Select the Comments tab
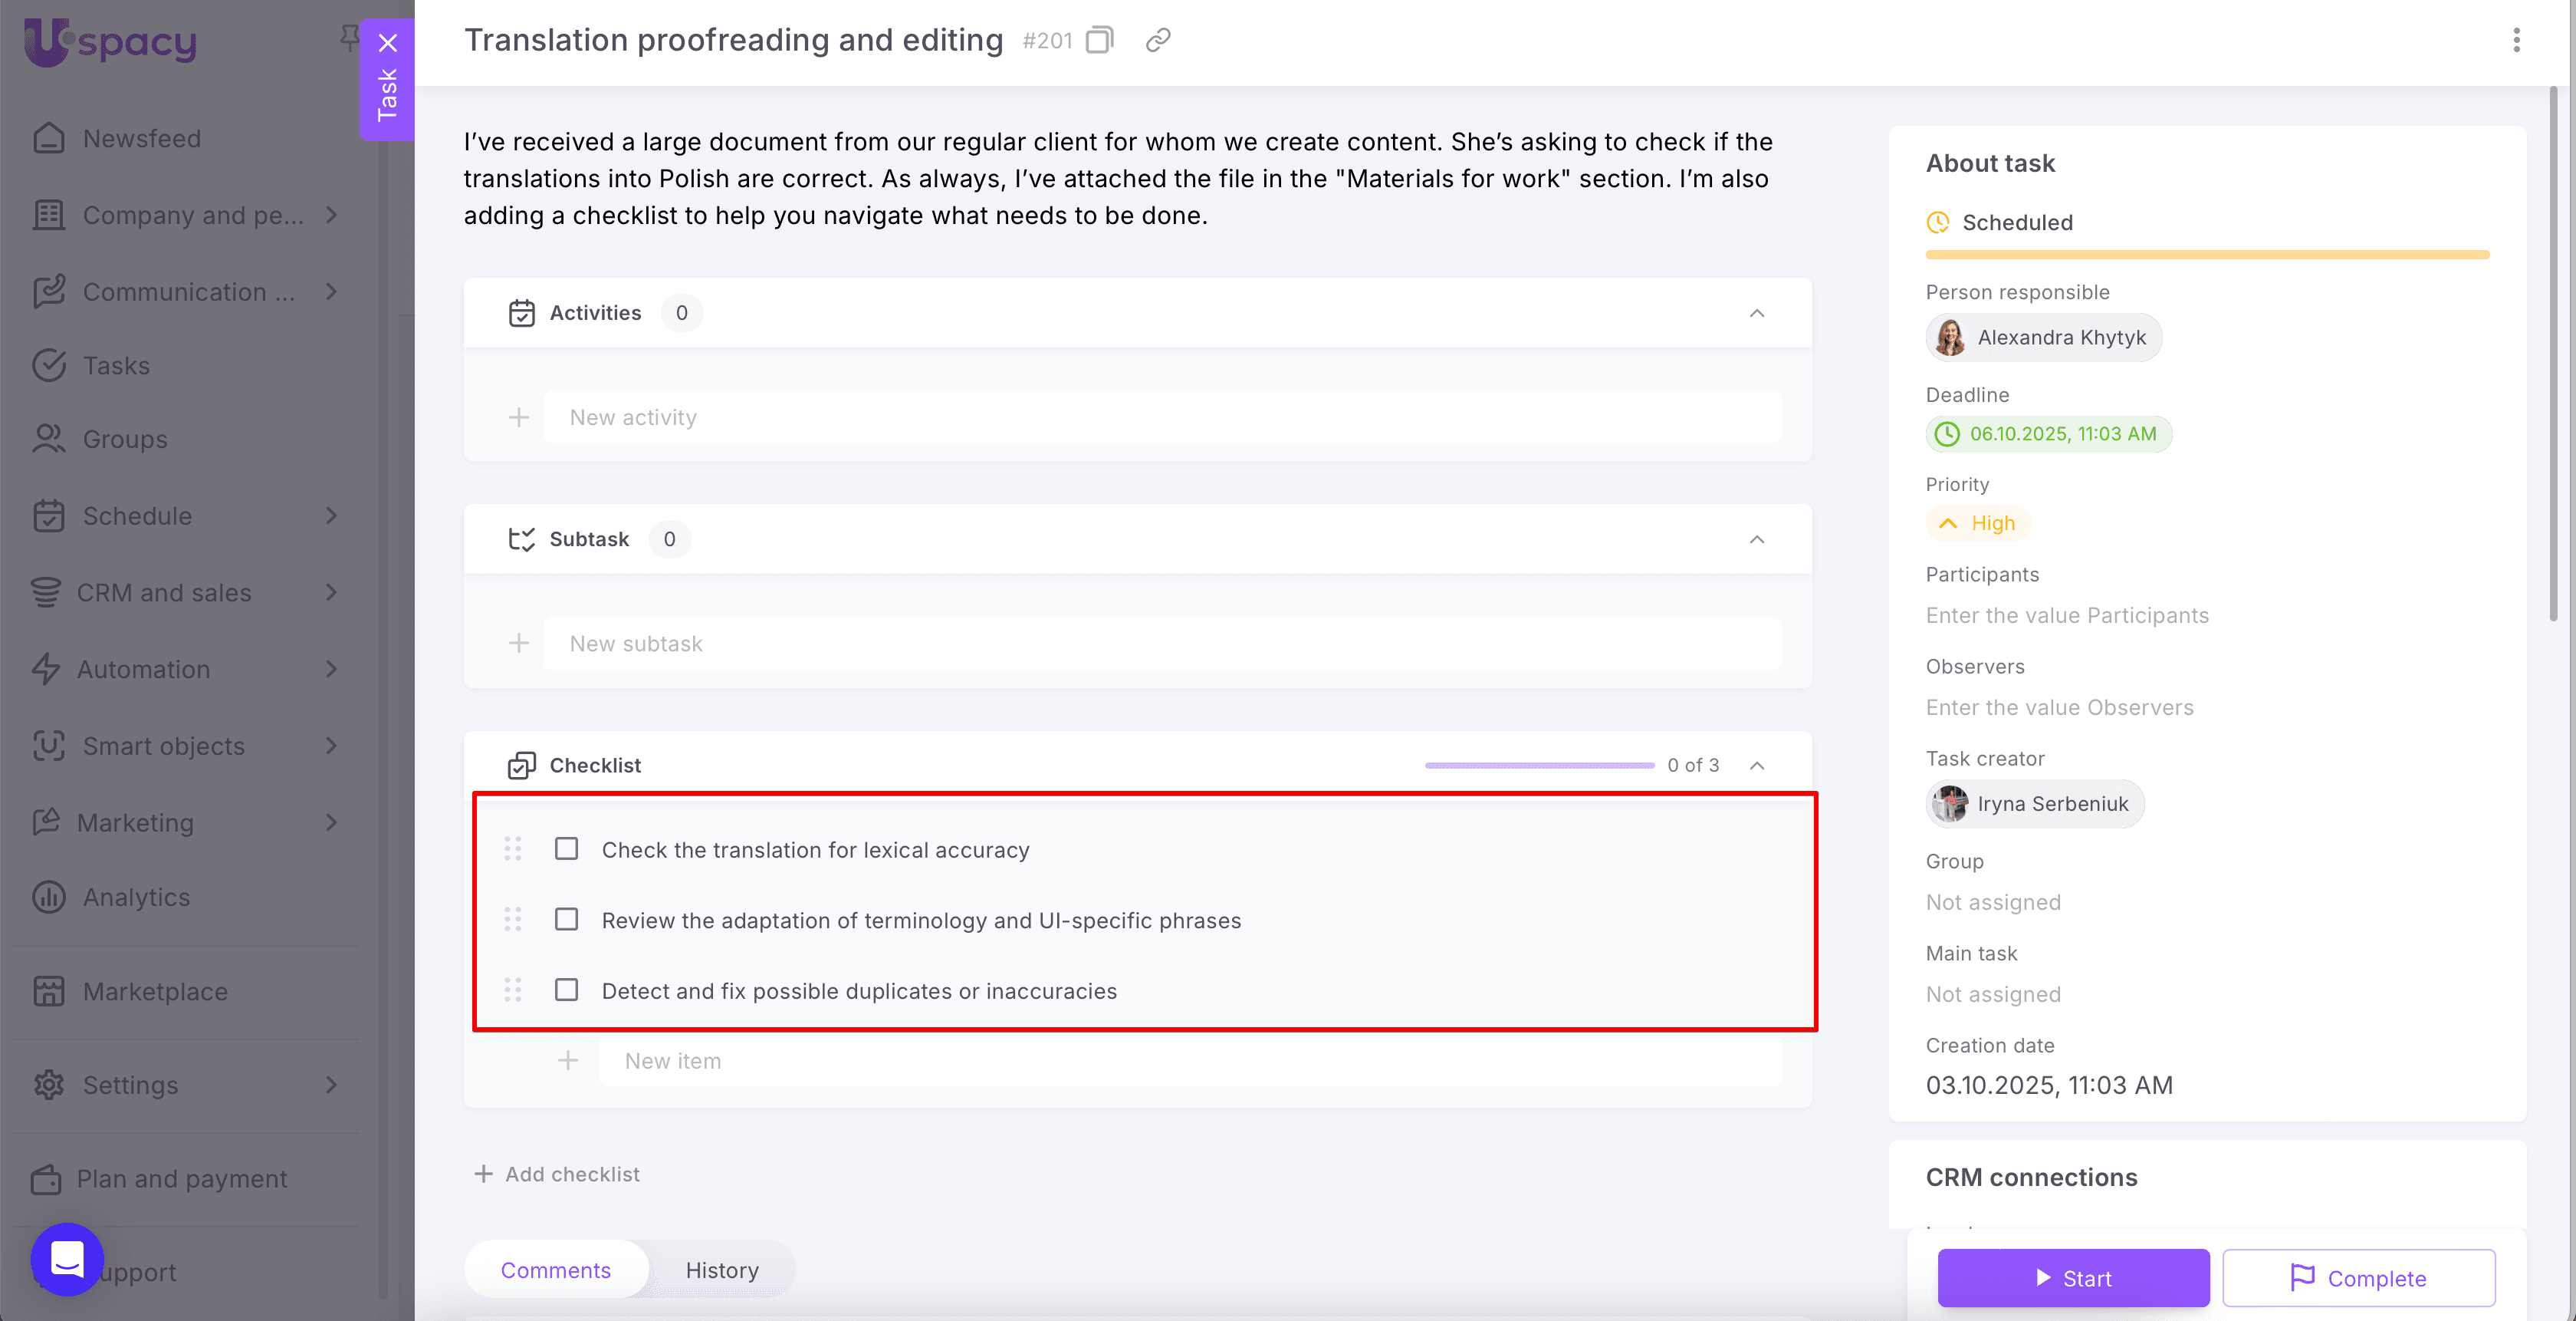This screenshot has width=2576, height=1321. (x=555, y=1270)
